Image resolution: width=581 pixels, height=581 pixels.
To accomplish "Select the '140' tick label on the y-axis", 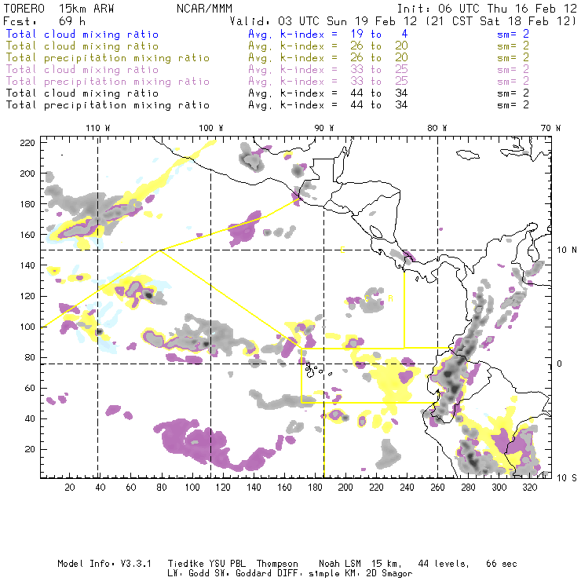I will click(27, 265).
